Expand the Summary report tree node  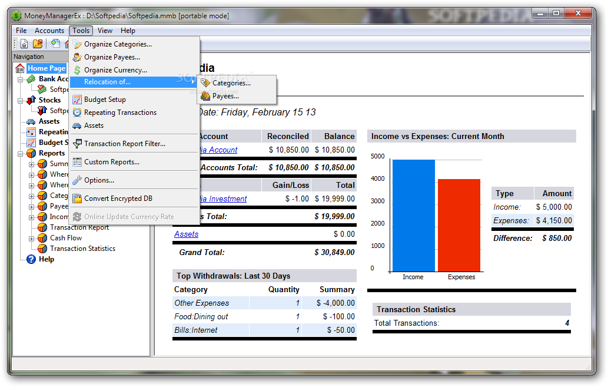[31, 164]
